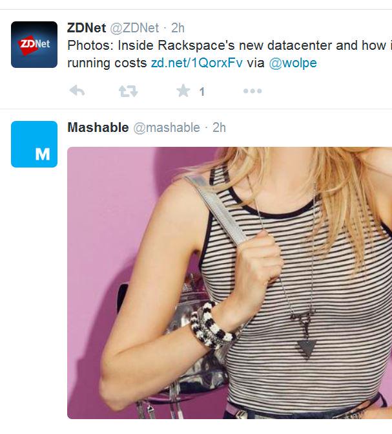The width and height of the screenshot is (392, 434).
Task: Open the ZDNet display name
Action: pos(87,28)
